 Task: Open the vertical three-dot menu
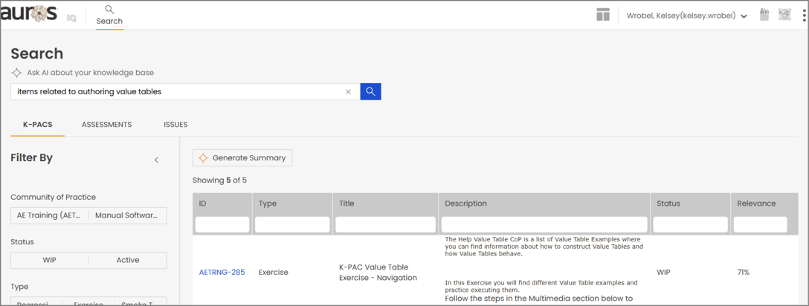click(x=805, y=16)
